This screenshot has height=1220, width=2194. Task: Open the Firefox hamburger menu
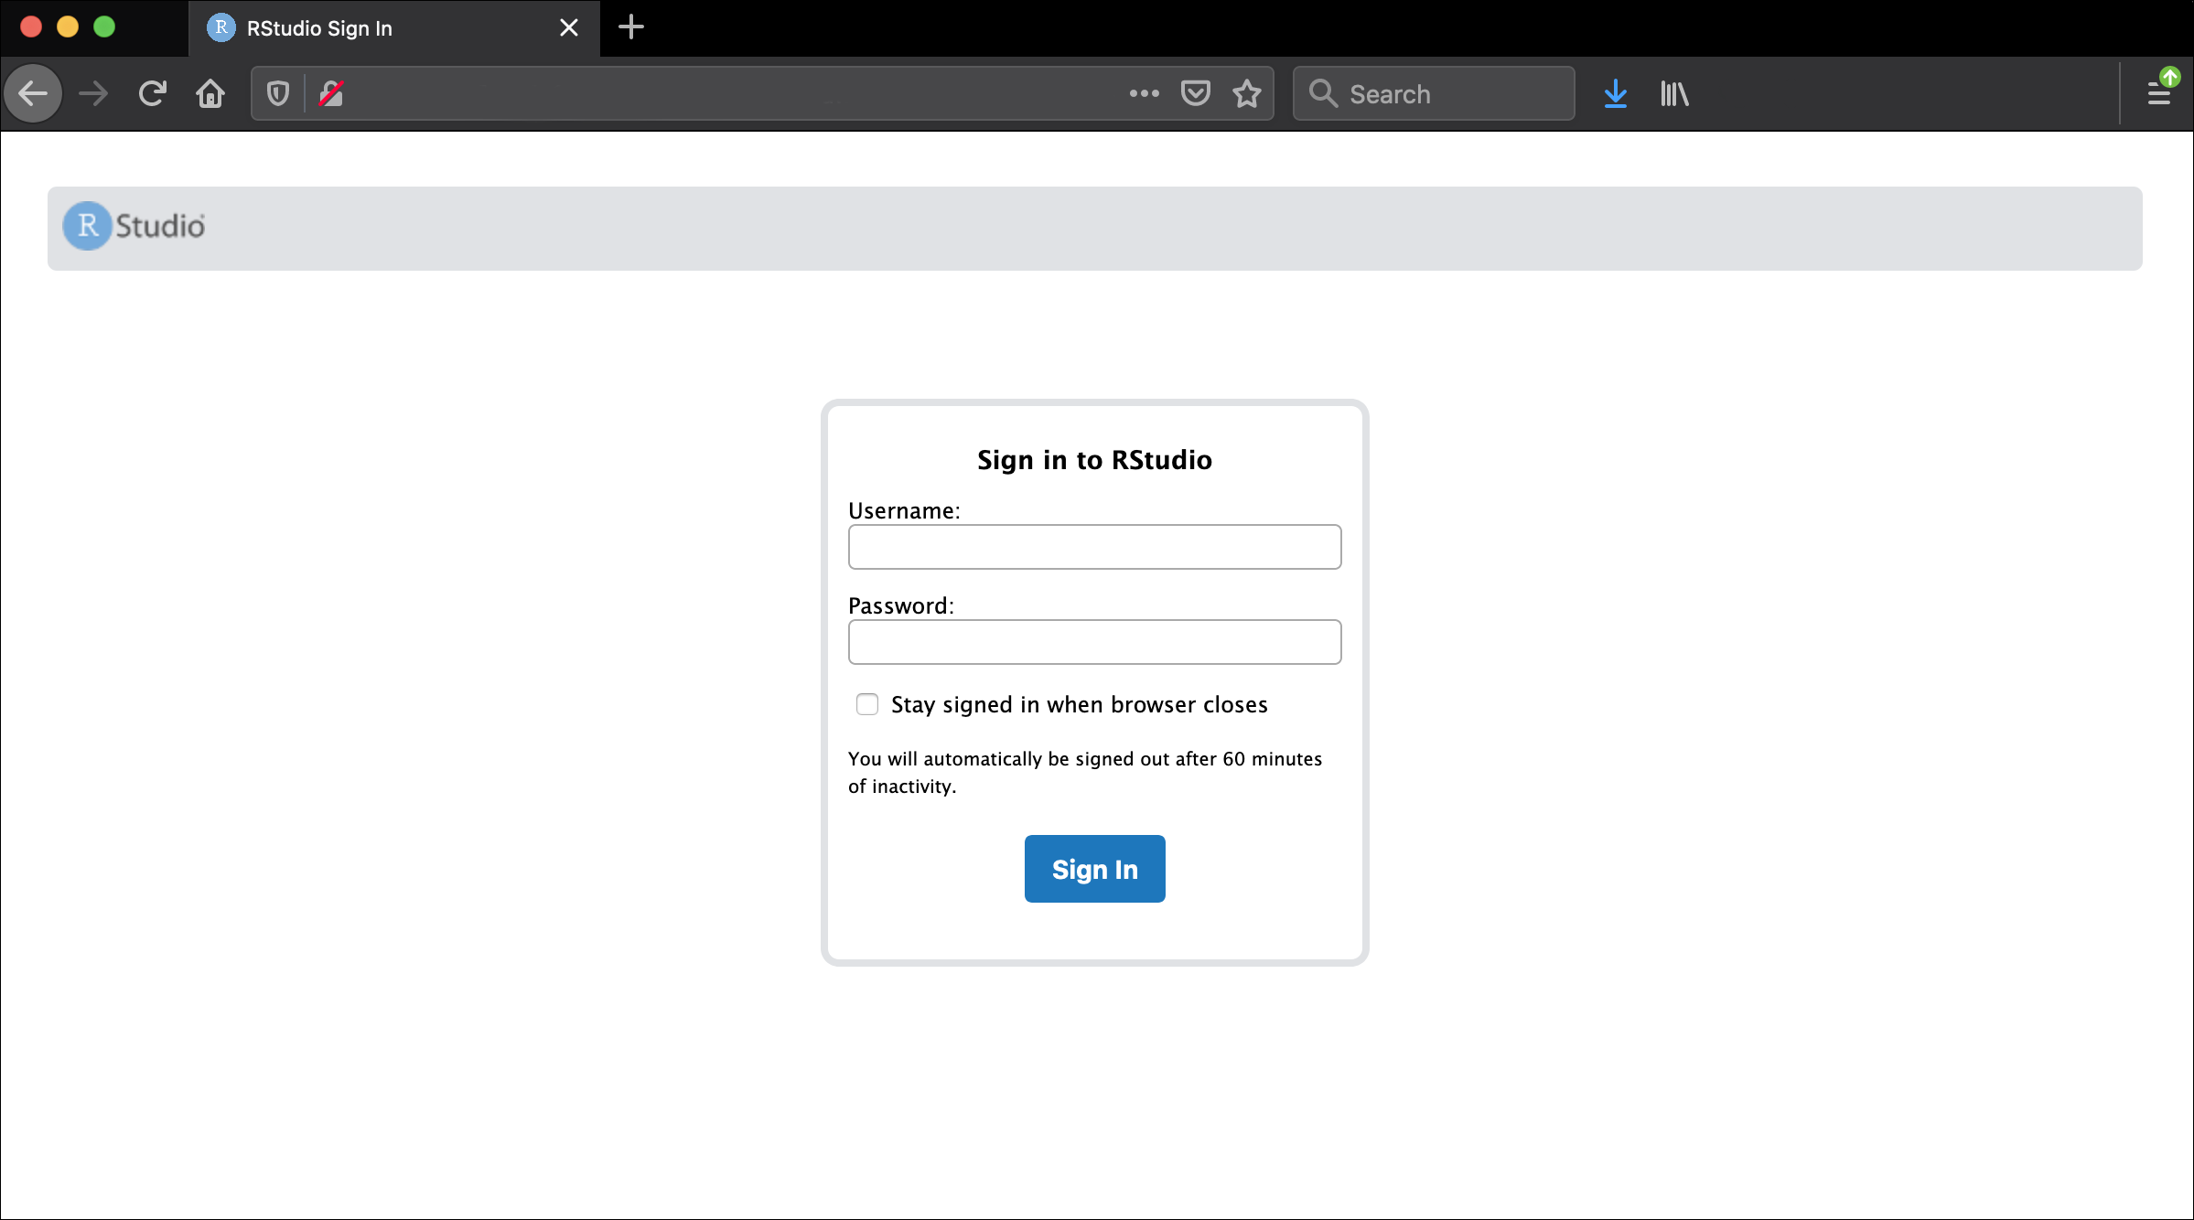pyautogui.click(x=2159, y=93)
